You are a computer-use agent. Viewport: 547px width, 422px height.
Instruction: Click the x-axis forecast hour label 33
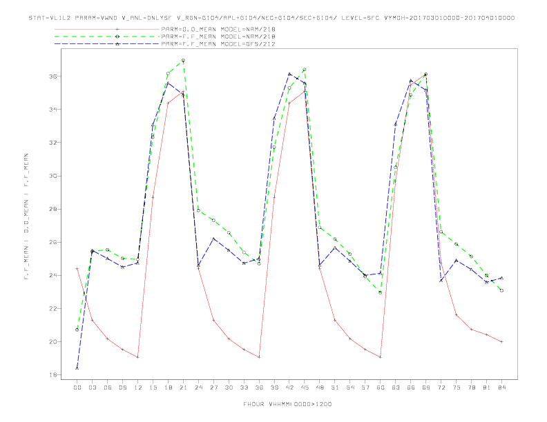[244, 388]
